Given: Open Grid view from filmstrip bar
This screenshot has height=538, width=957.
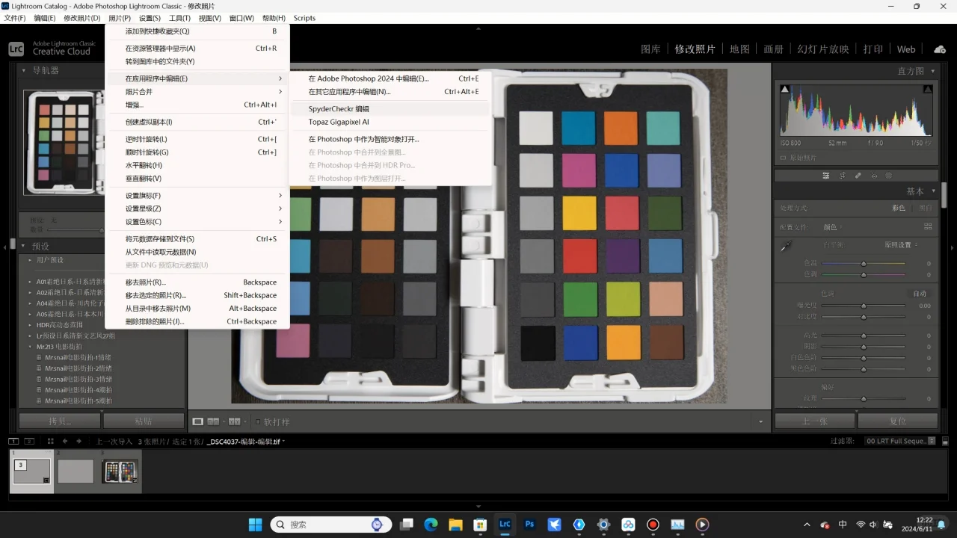Looking at the screenshot, I should point(51,441).
